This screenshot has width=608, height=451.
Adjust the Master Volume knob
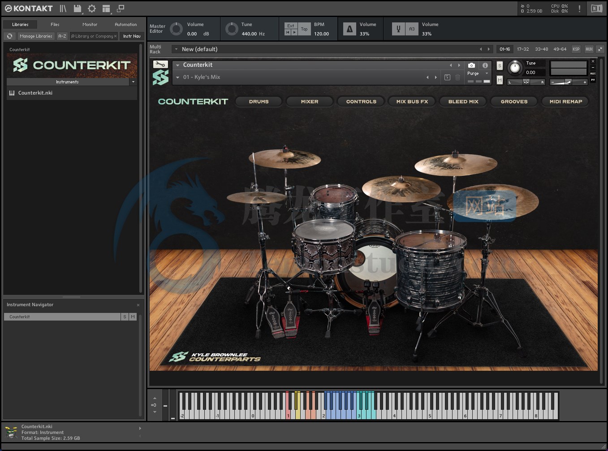(177, 29)
